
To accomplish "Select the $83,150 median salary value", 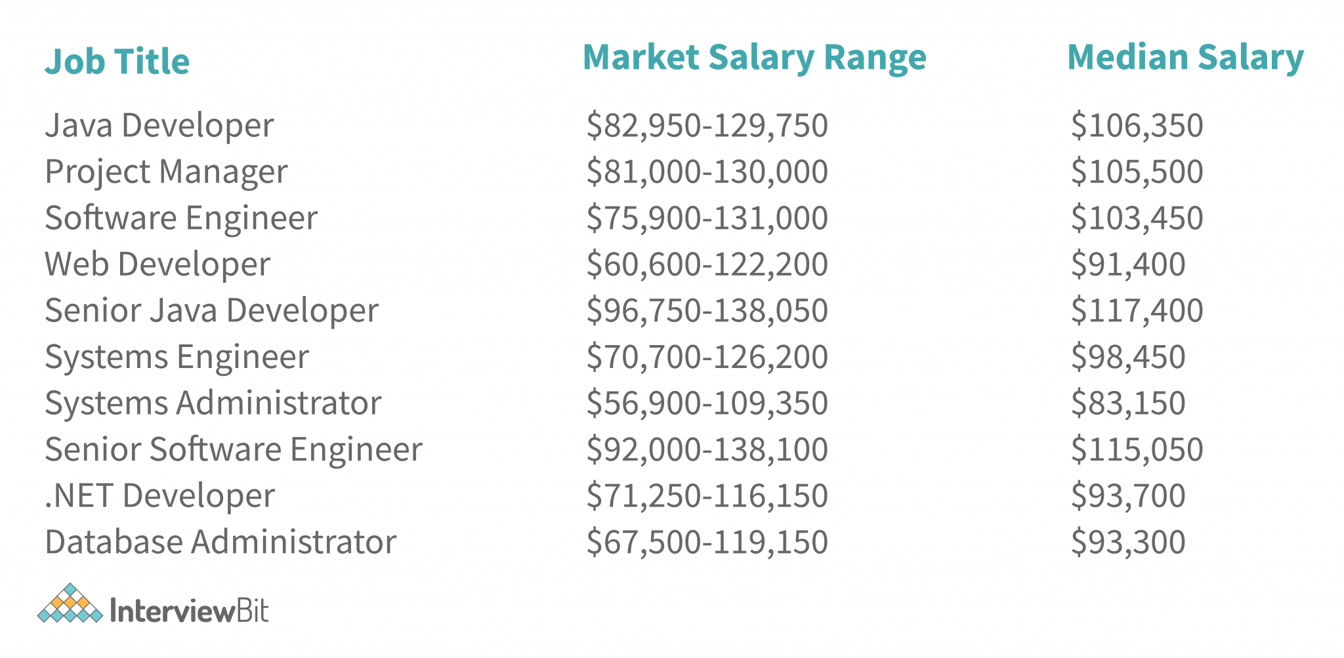I will point(1128,403).
